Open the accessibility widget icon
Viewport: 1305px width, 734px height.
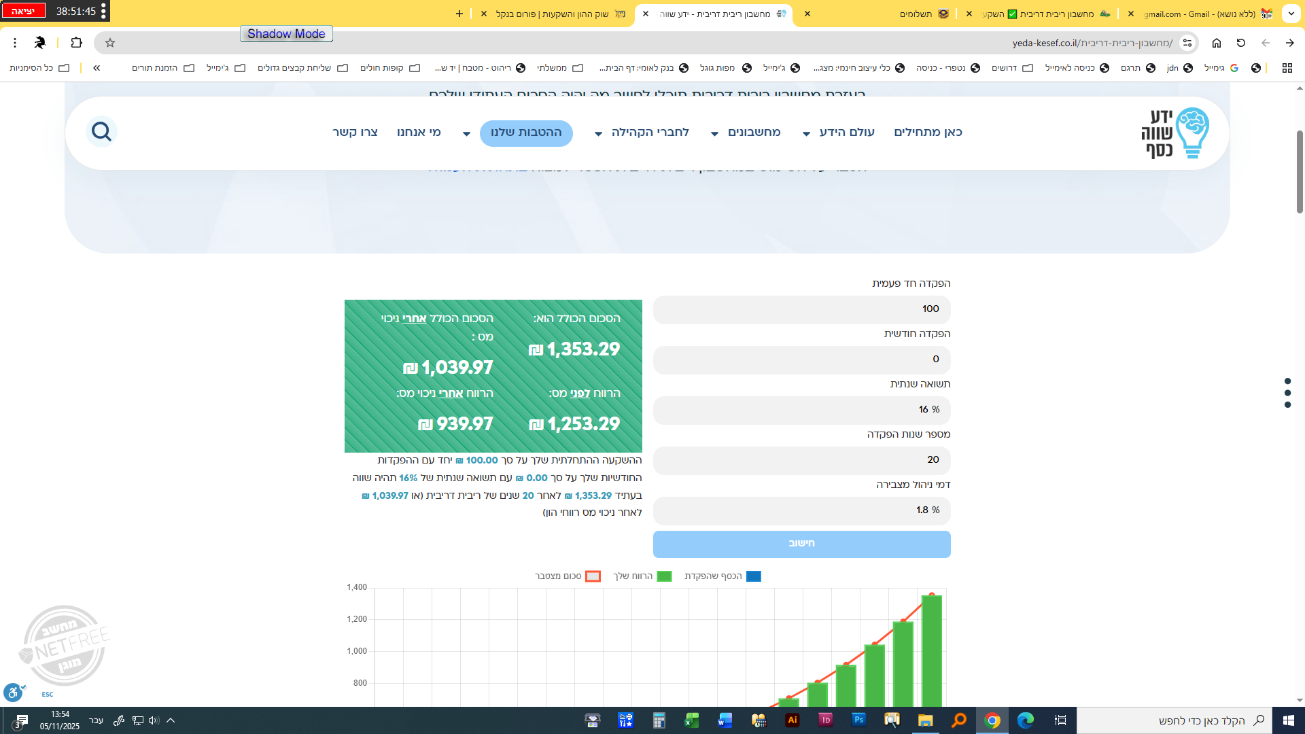point(13,693)
